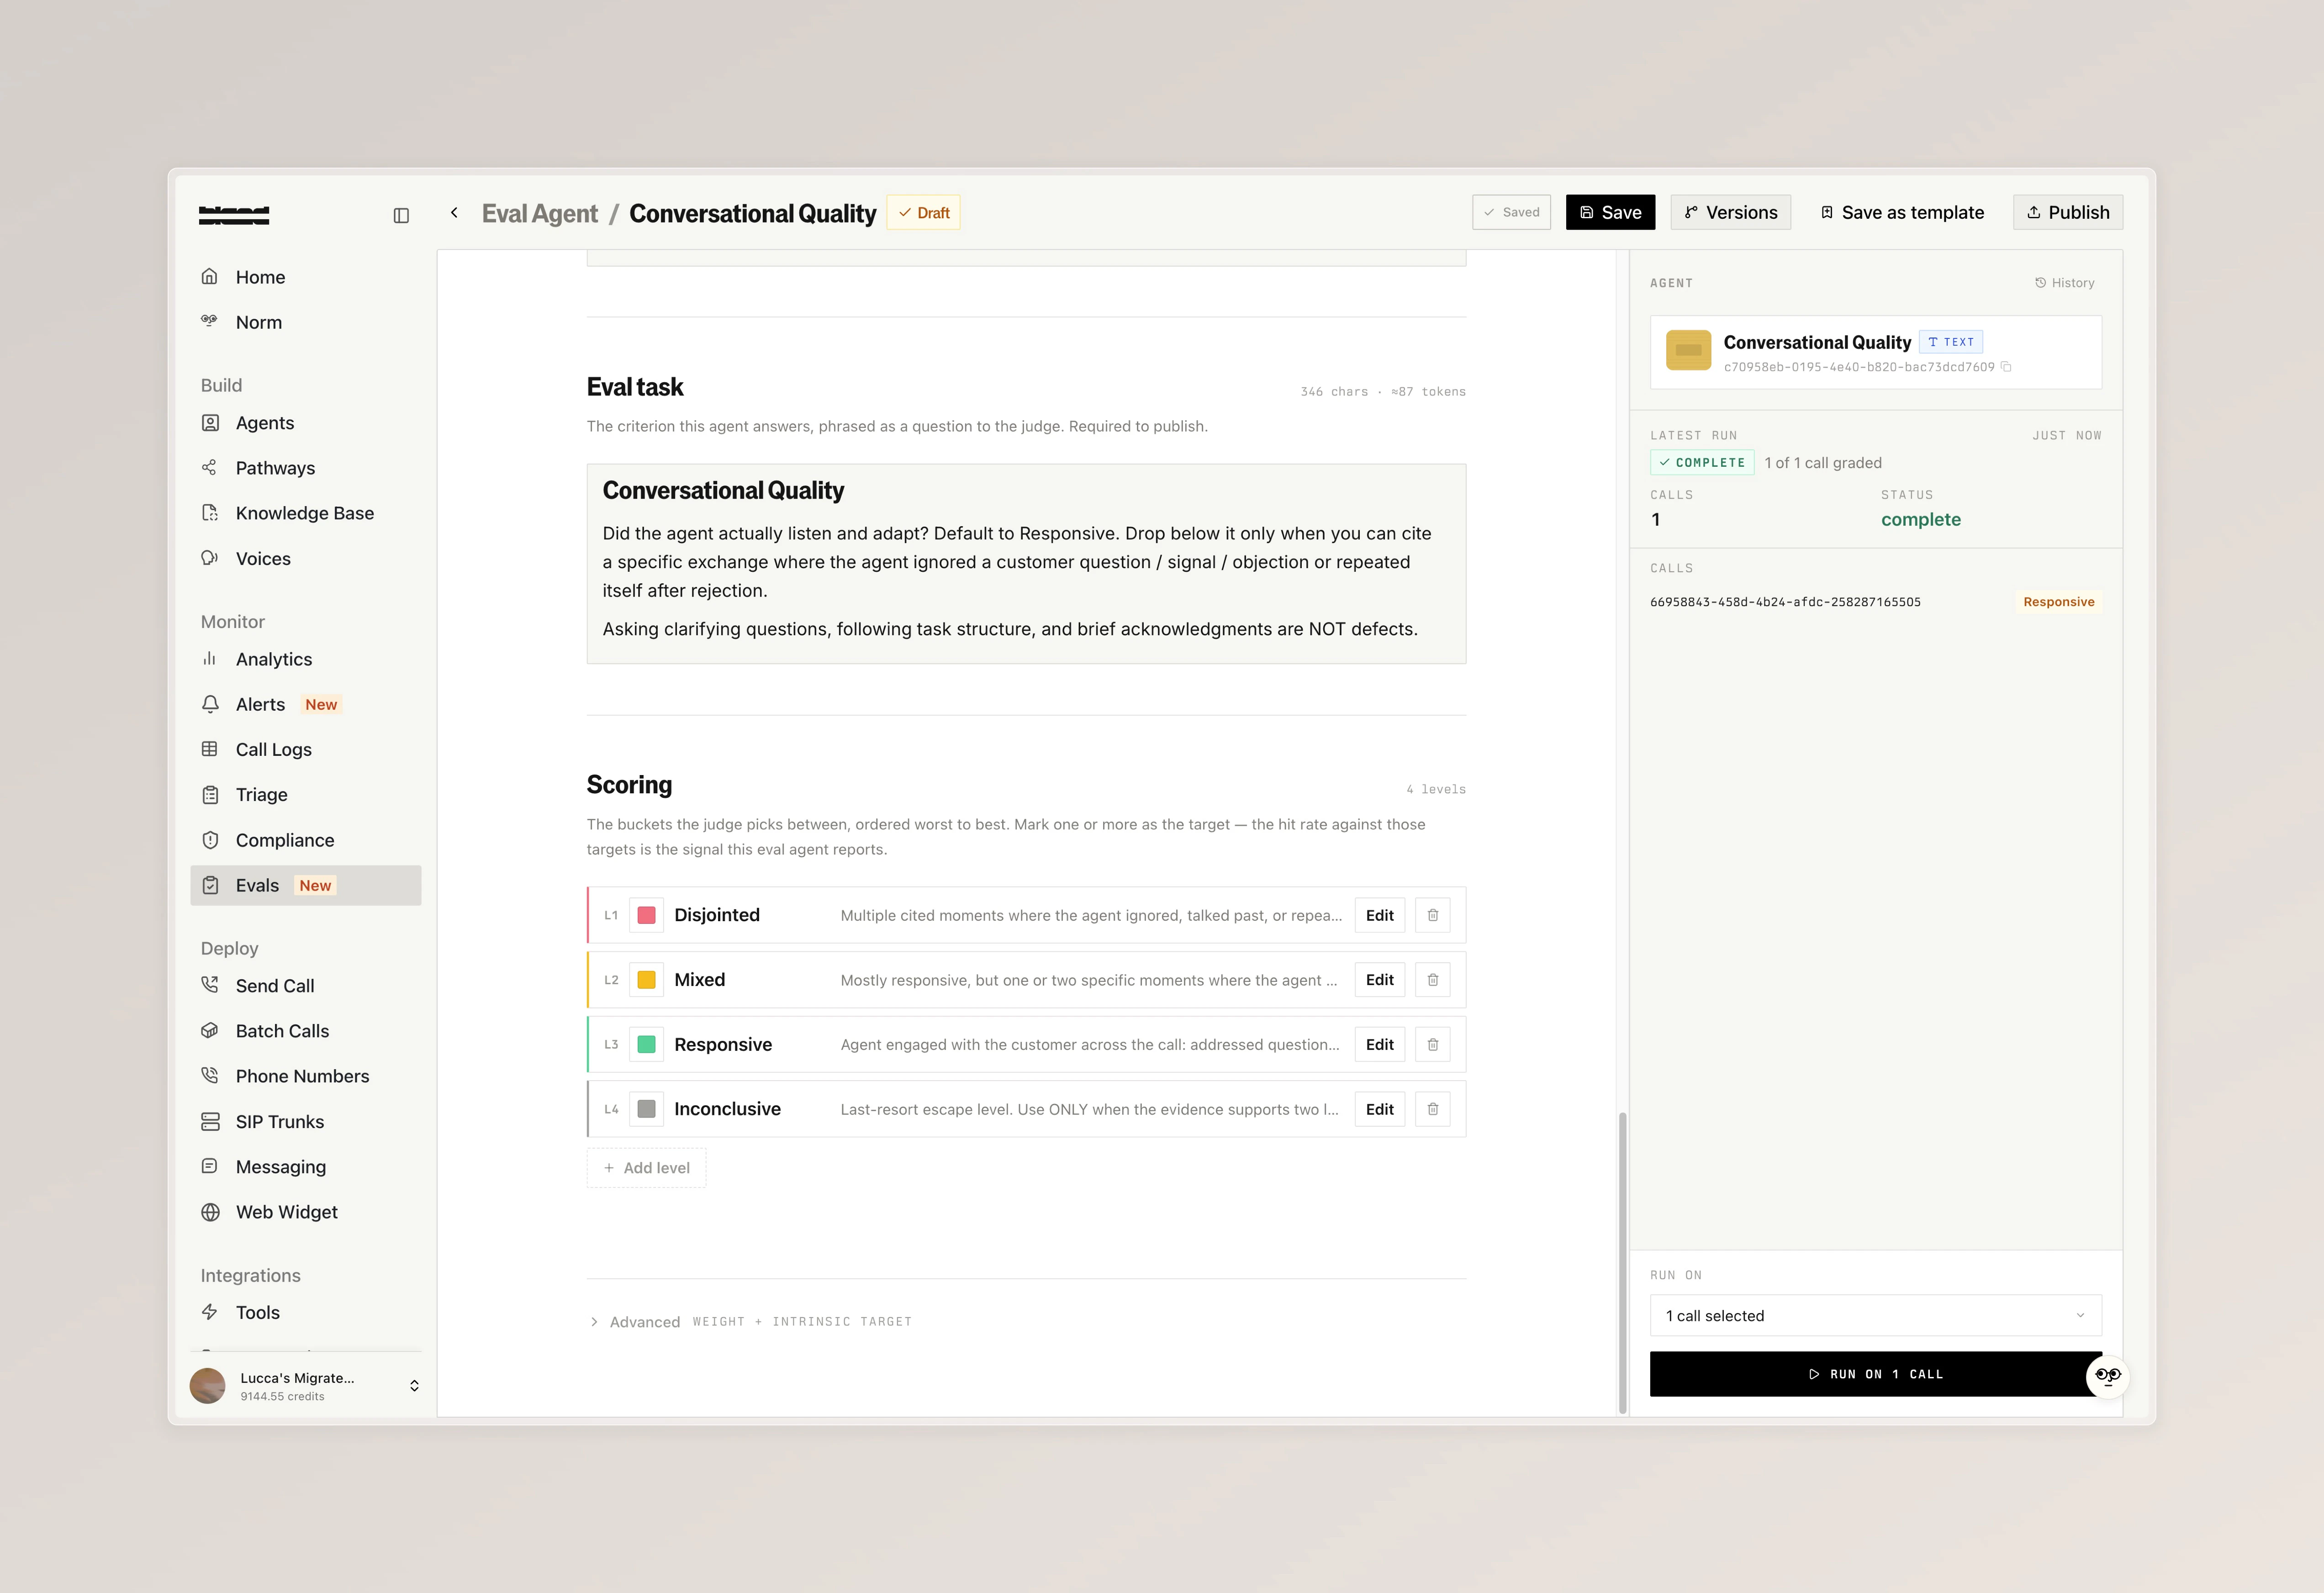Click the yellow Mixed color swatch

click(646, 980)
